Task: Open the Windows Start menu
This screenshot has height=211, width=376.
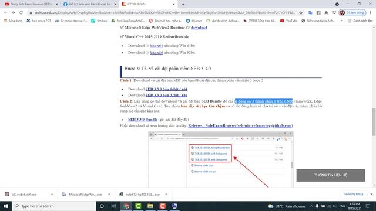Action: coord(6,206)
